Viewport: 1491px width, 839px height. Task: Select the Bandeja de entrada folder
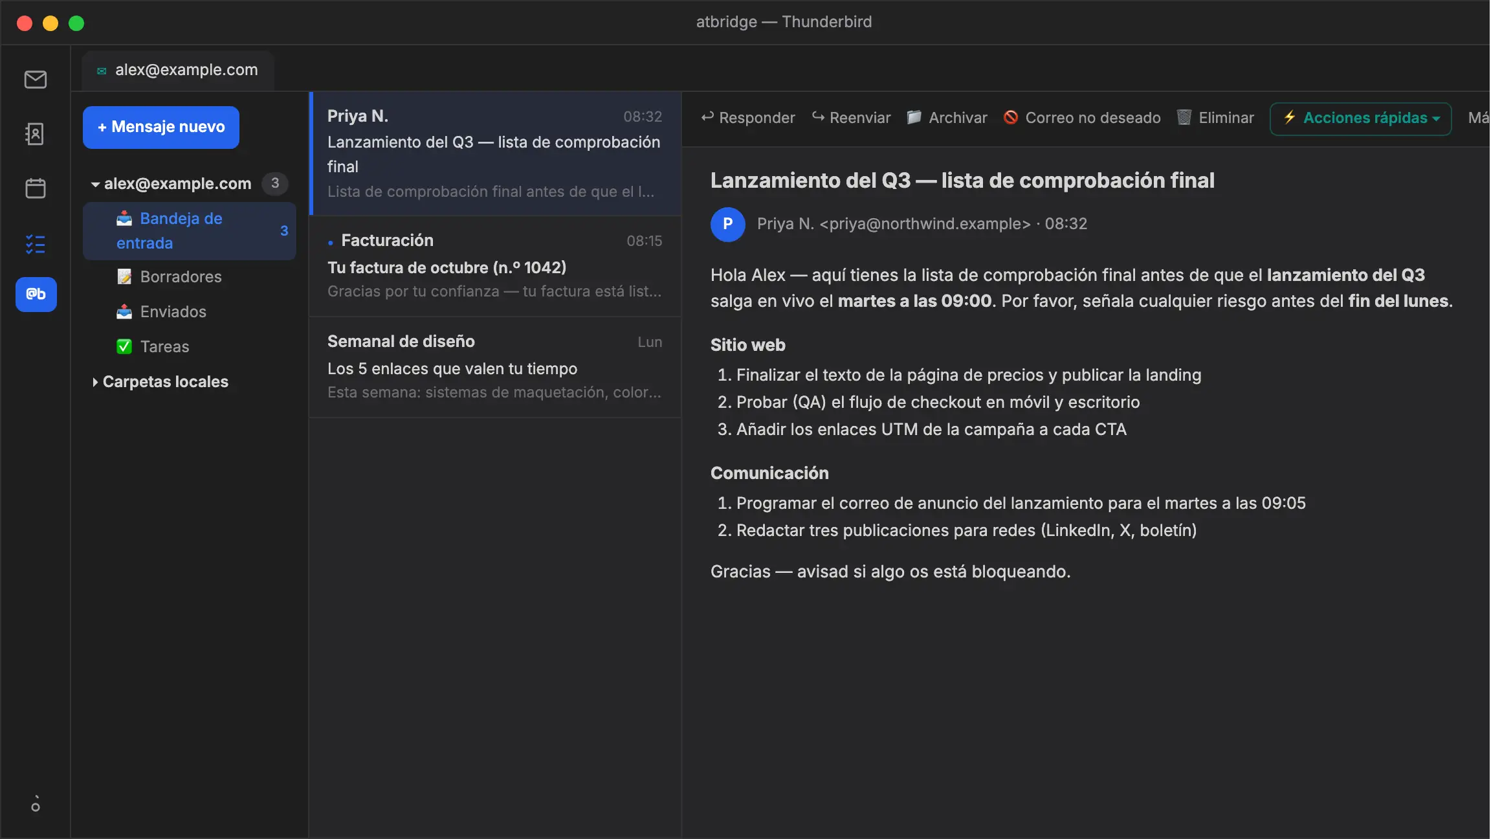(x=190, y=231)
